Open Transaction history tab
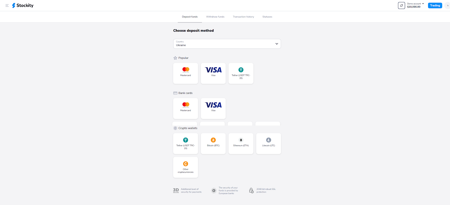 243,17
